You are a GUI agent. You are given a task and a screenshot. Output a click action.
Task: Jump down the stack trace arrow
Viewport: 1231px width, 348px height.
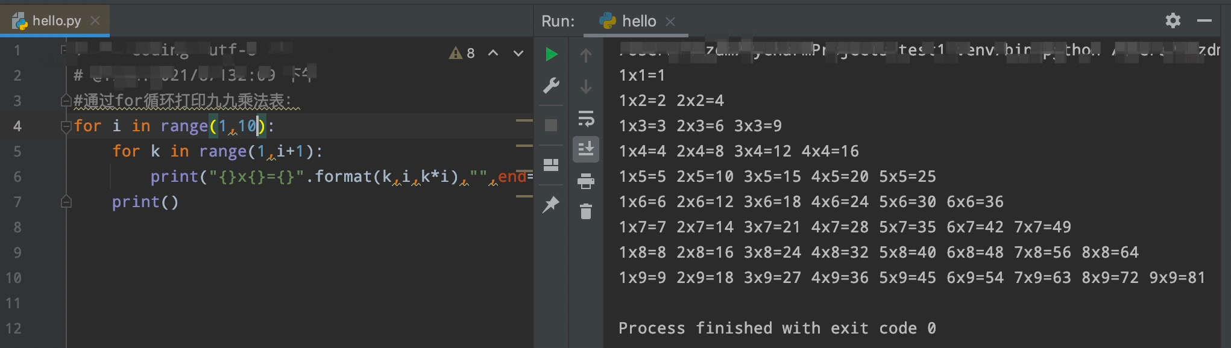click(586, 87)
